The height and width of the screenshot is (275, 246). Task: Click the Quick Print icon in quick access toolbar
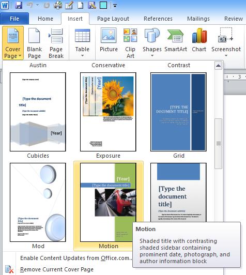pos(58,5)
